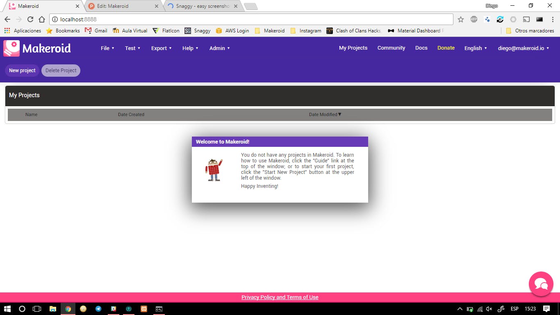Close the Edit: Makeroid tab
This screenshot has width=560, height=315.
[x=156, y=6]
